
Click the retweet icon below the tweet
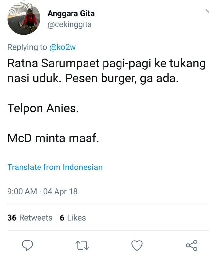(82, 246)
